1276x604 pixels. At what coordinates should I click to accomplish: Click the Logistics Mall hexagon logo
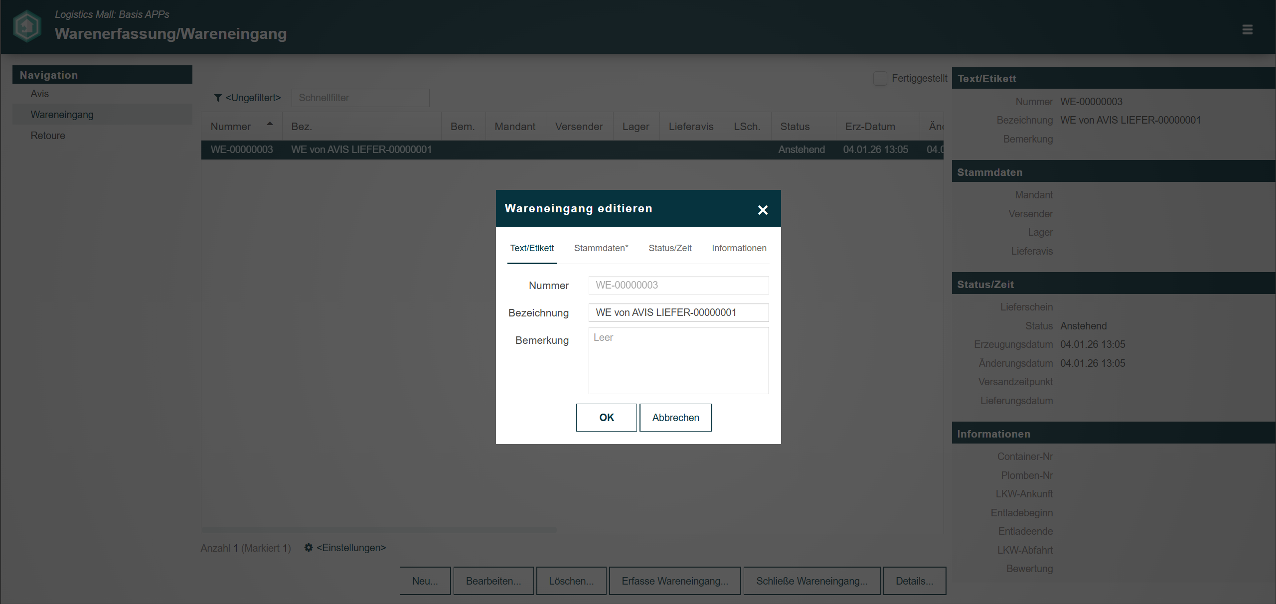pyautogui.click(x=27, y=26)
